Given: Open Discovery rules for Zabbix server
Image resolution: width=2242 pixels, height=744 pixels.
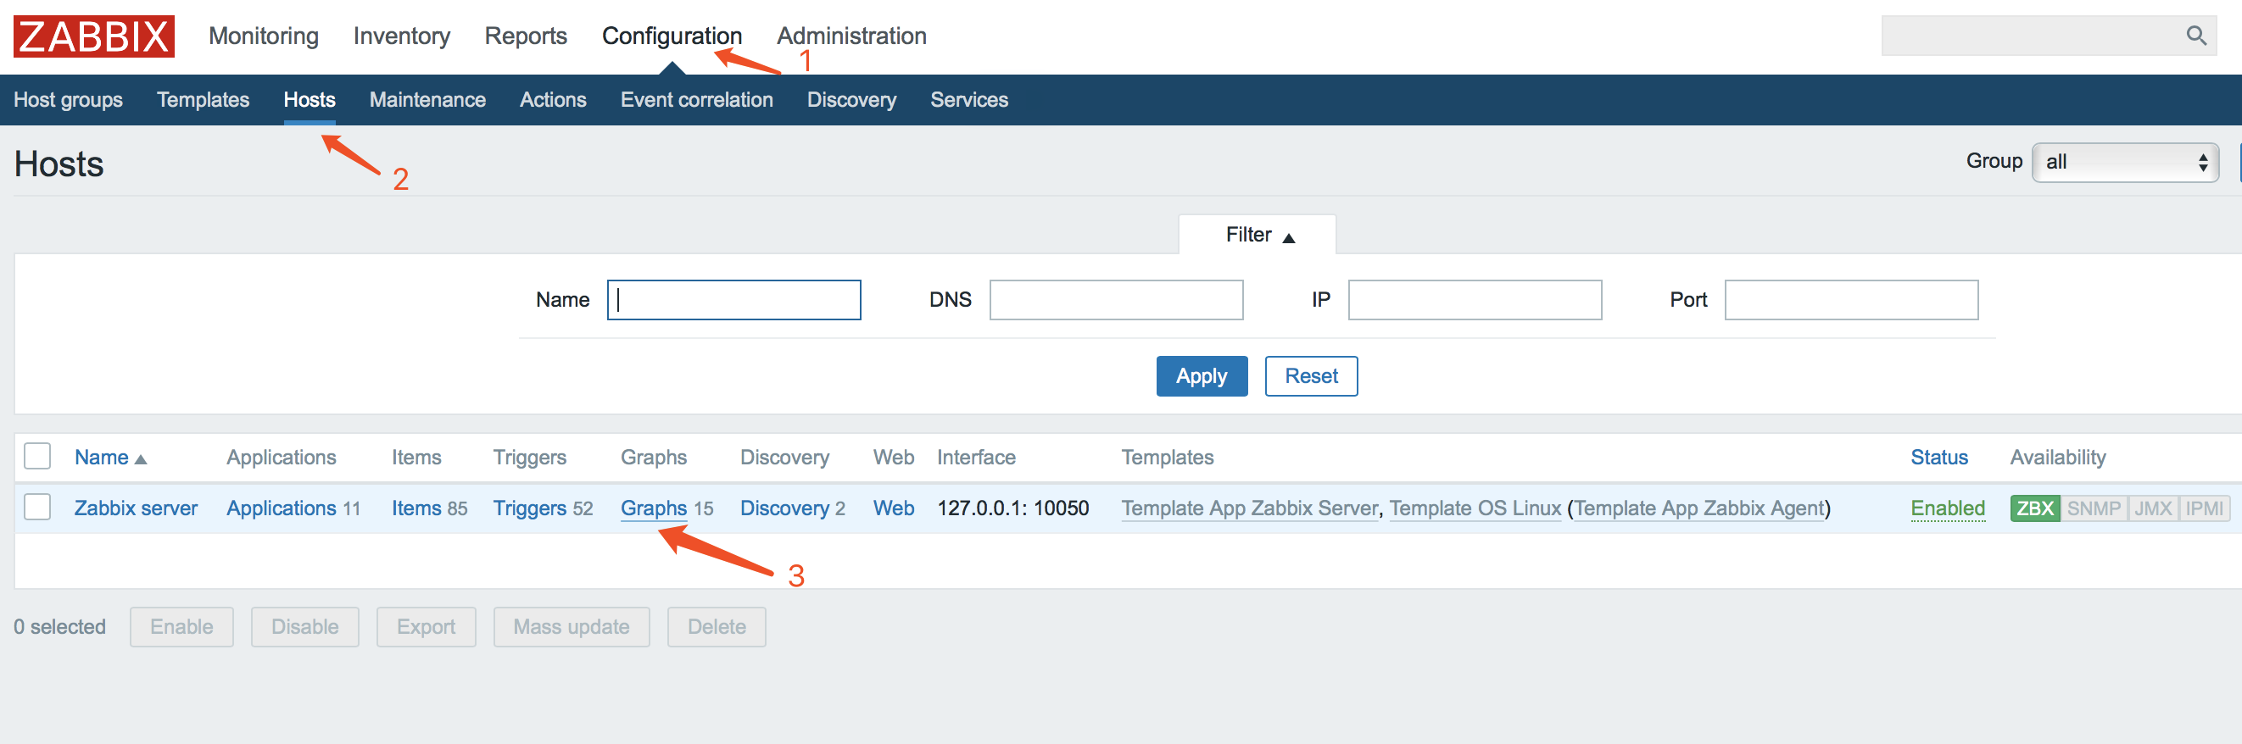Looking at the screenshot, I should click(x=784, y=508).
